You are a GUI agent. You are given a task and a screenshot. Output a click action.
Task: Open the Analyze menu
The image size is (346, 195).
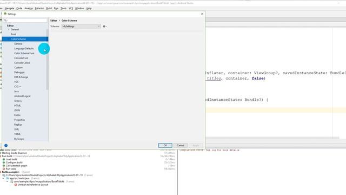[29, 9]
